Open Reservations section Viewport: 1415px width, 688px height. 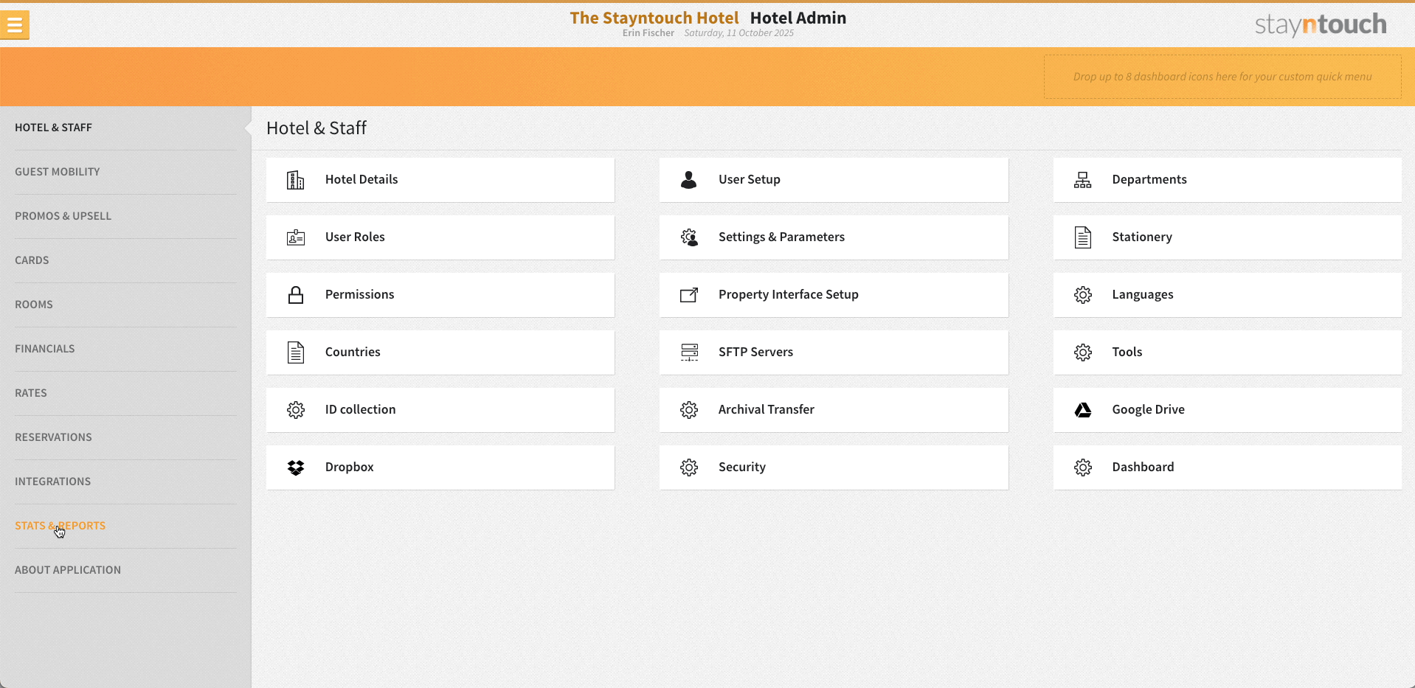tap(53, 437)
